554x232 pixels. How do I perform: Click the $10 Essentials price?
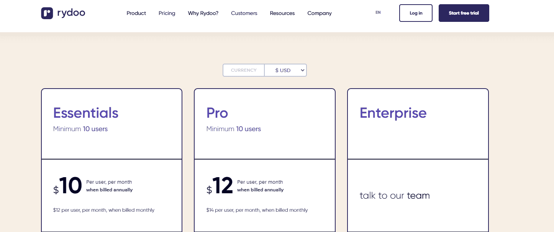pos(68,186)
